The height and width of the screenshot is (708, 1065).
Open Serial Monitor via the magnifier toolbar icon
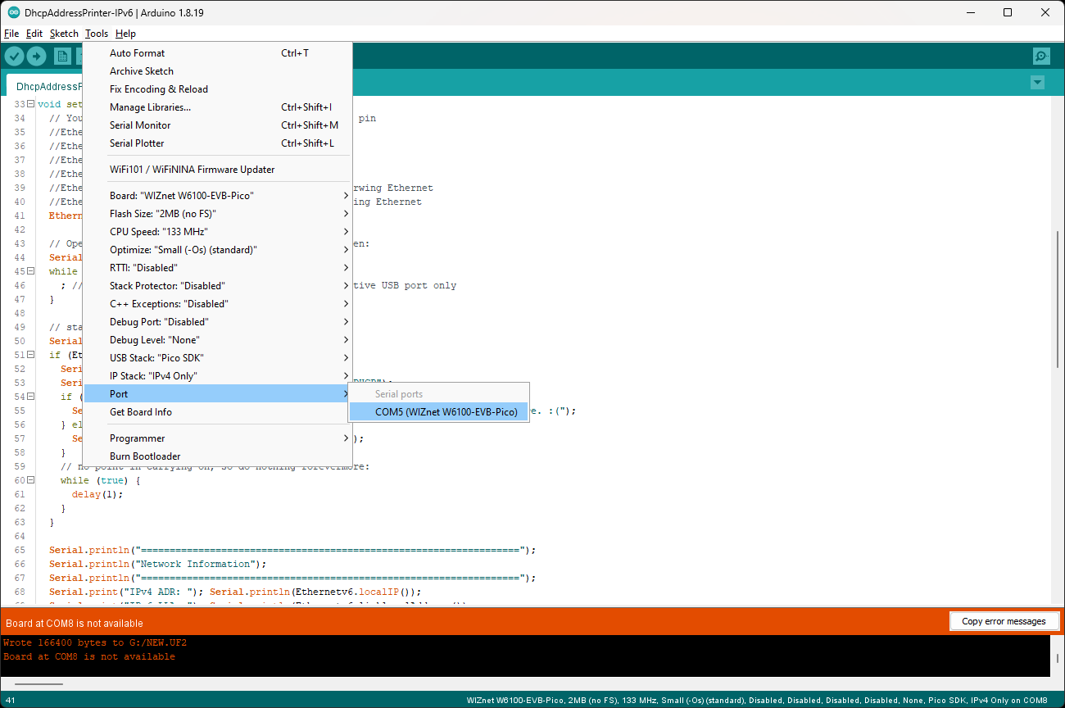(x=1041, y=56)
